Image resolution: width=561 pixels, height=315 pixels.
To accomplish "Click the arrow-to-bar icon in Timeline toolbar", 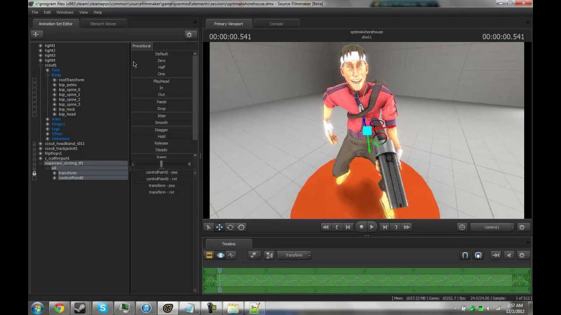I will (496, 255).
